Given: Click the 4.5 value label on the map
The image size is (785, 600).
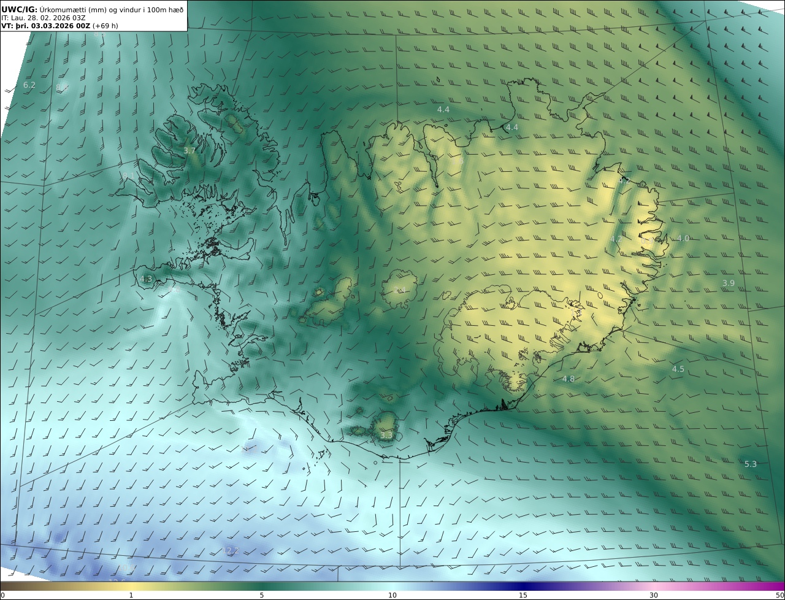Looking at the screenshot, I should coord(678,369).
